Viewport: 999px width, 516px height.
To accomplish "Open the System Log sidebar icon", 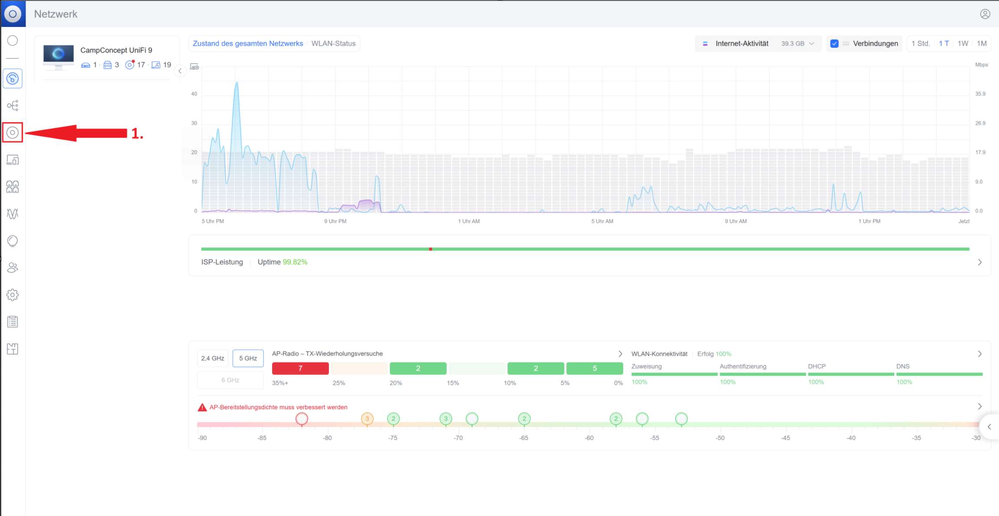I will tap(13, 322).
